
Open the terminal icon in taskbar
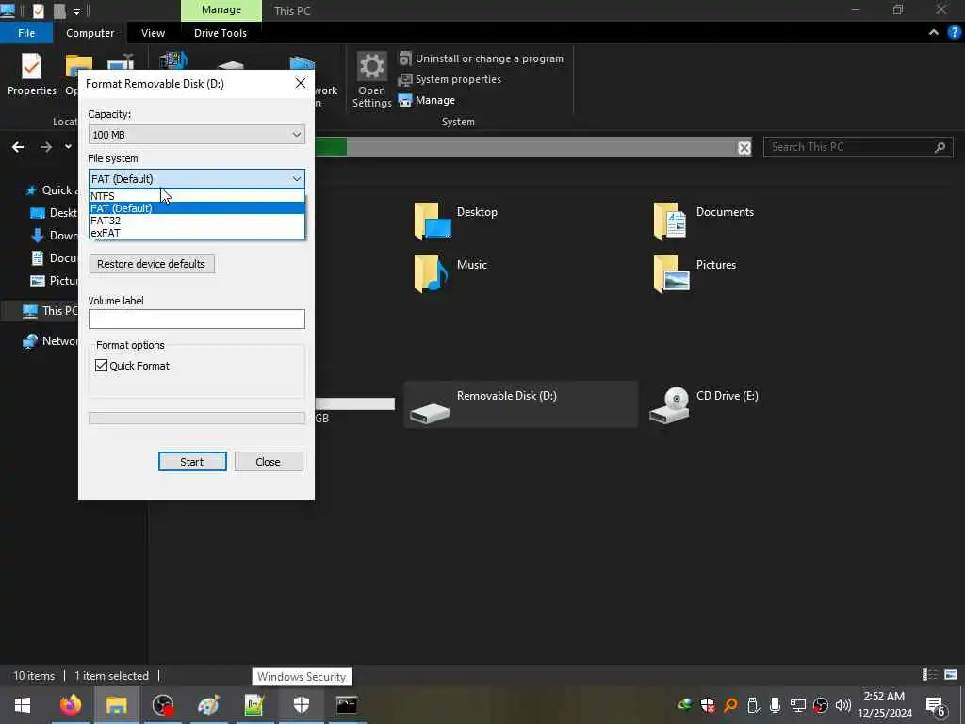(x=347, y=705)
